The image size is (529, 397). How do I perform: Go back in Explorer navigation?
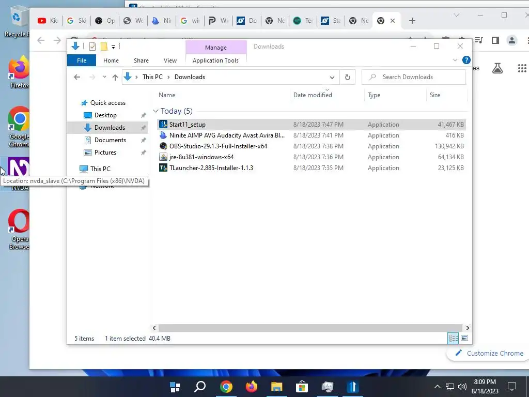[77, 78]
